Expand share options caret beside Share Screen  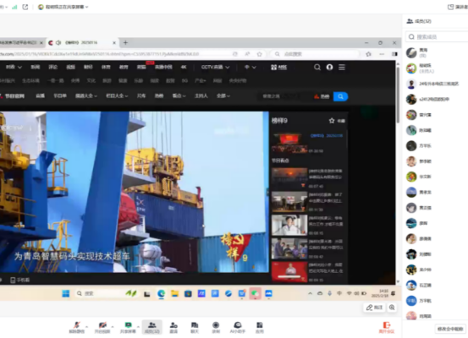138,327
